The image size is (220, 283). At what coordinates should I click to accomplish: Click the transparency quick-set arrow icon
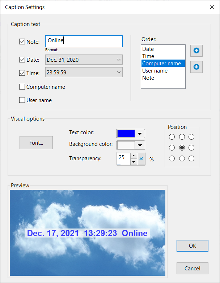point(141,158)
